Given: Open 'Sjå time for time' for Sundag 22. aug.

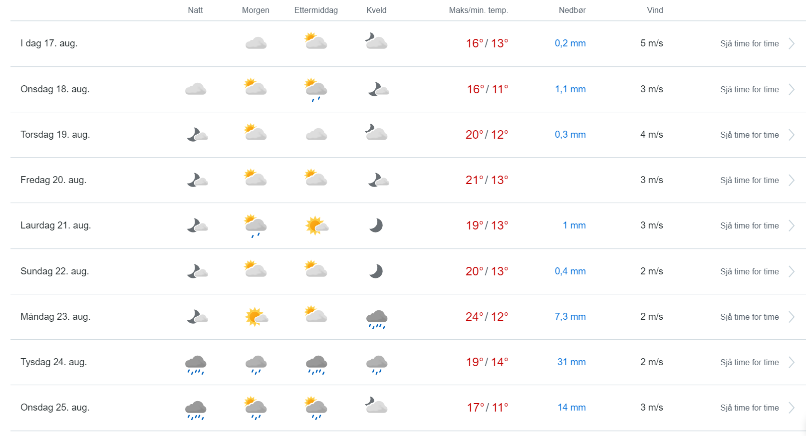Looking at the screenshot, I should pos(749,271).
